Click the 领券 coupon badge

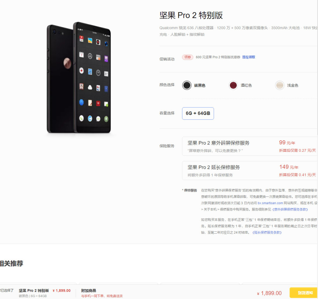(x=187, y=57)
